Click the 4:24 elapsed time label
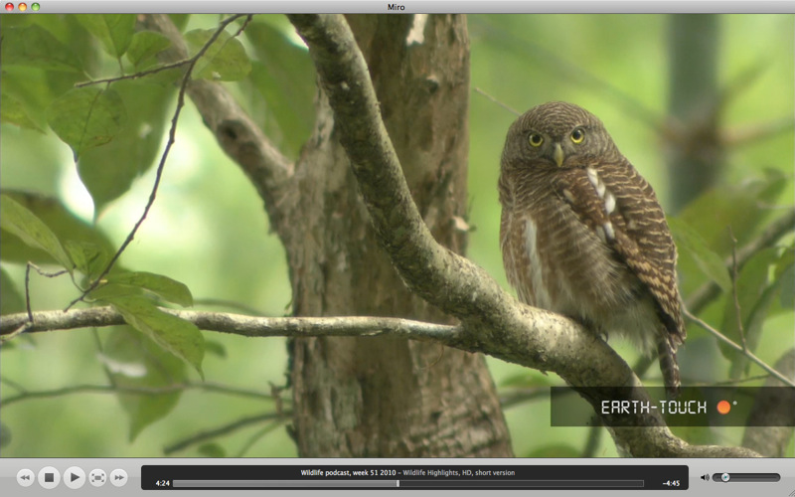Screen dimensions: 795x497 [x=162, y=484]
